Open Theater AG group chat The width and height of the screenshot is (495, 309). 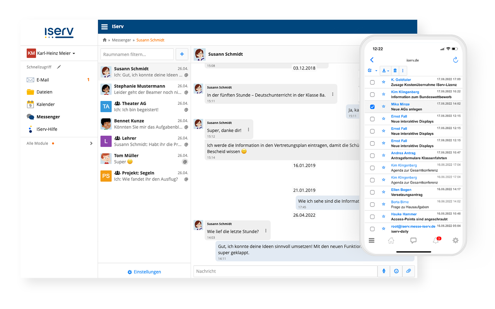144,106
